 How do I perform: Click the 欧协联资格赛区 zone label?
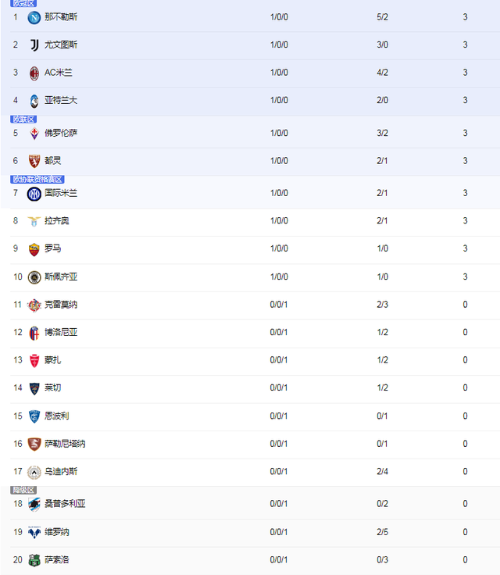[x=37, y=180]
